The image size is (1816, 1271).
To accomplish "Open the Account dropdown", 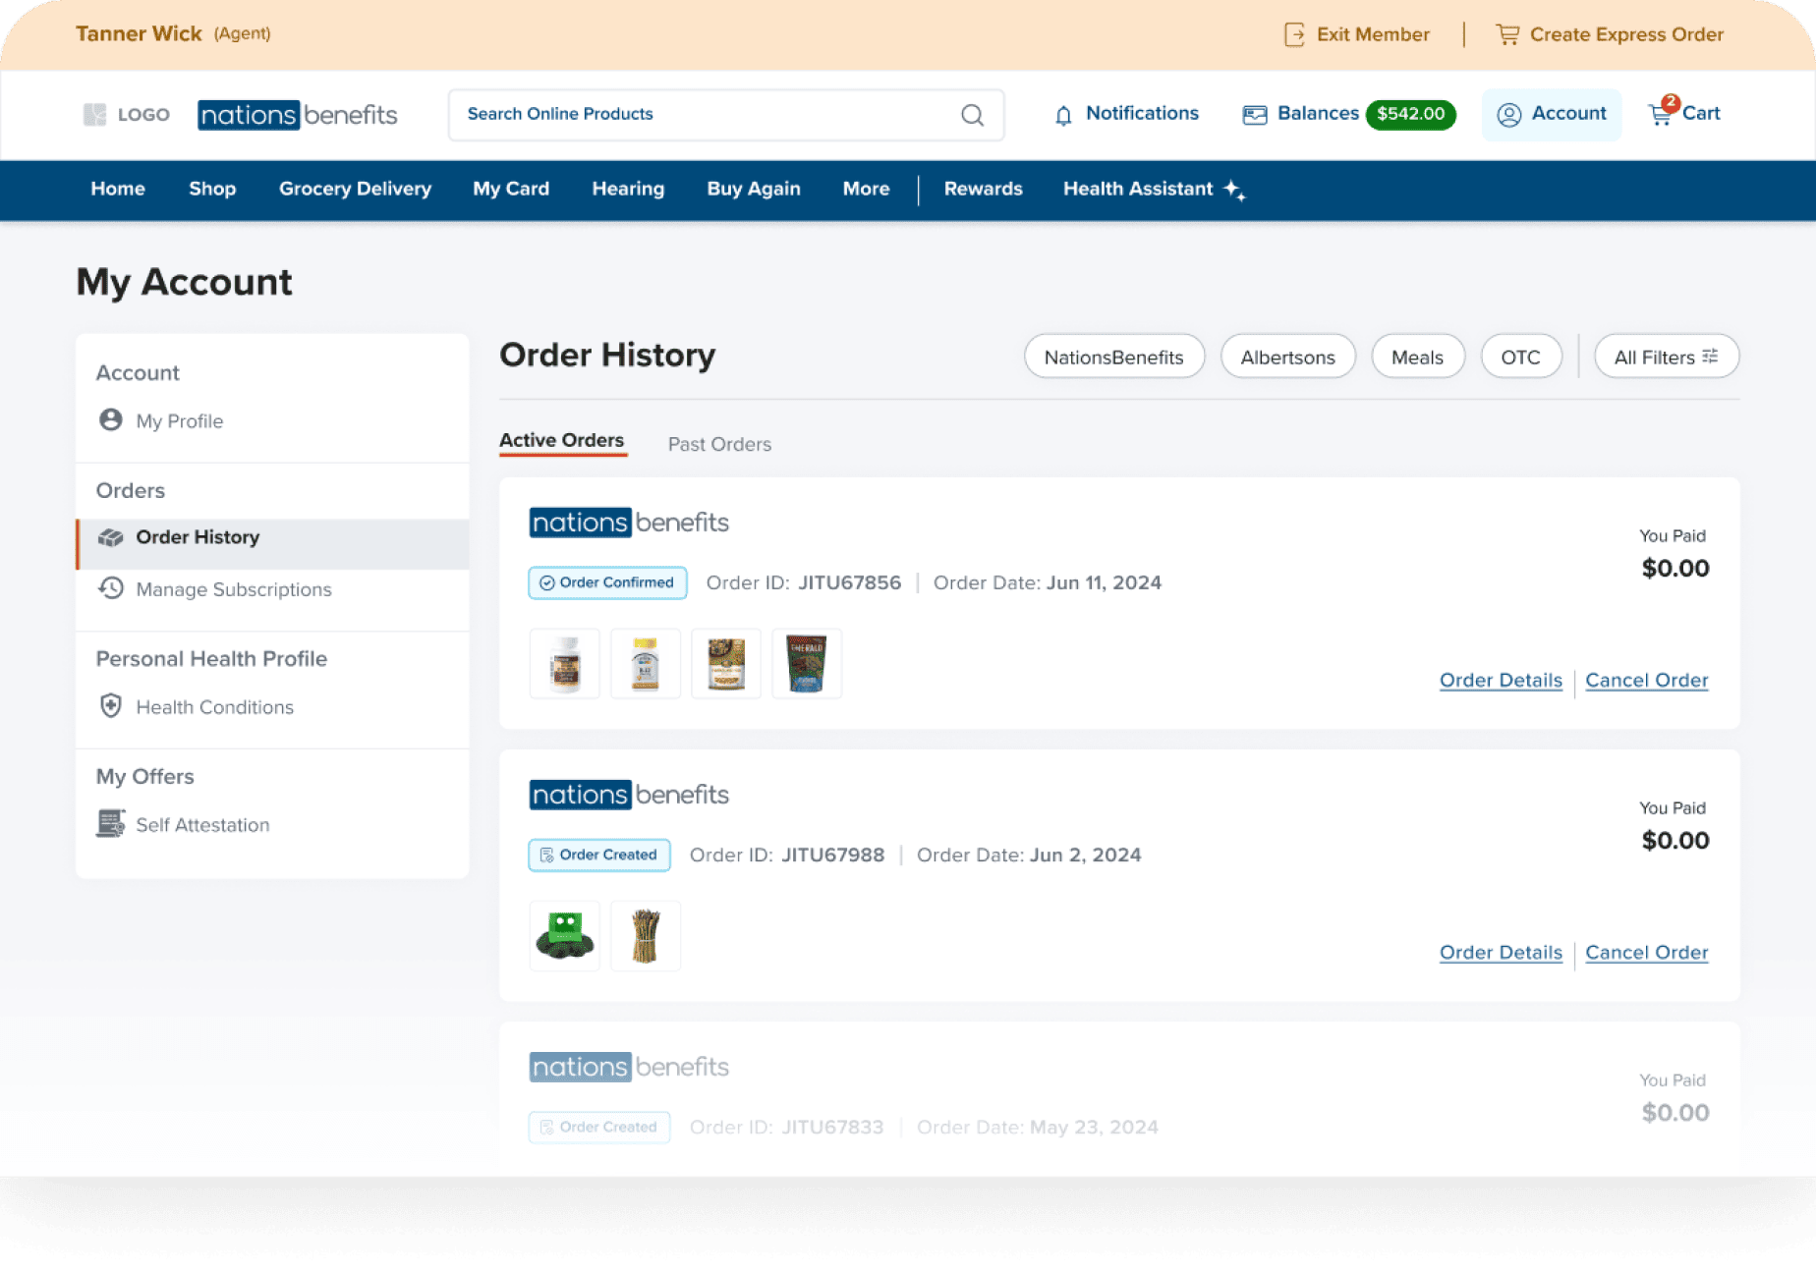I will tap(1551, 114).
